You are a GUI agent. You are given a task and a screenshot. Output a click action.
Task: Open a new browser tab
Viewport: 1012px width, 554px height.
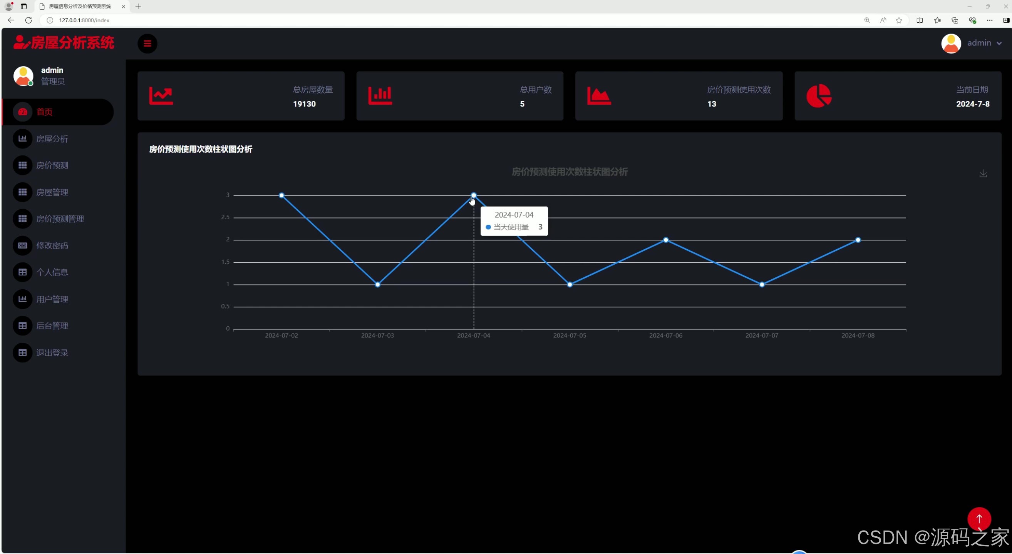click(138, 6)
